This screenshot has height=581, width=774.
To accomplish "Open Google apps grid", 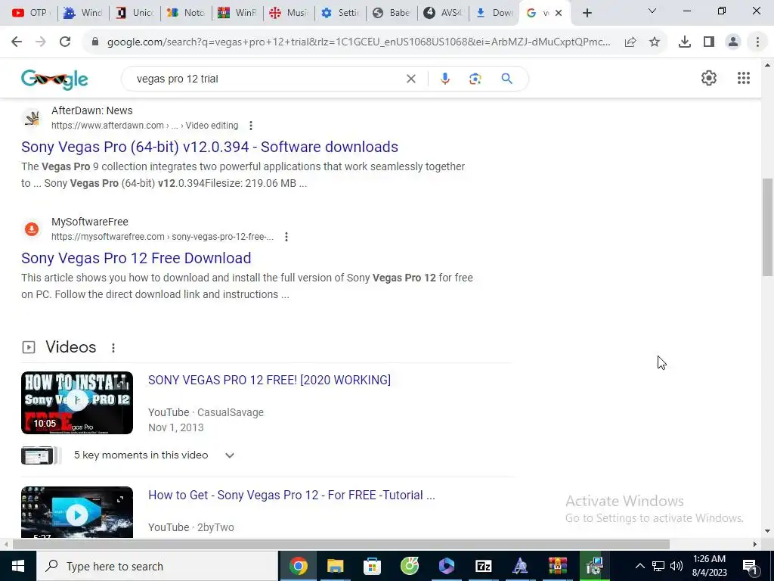I will [744, 78].
